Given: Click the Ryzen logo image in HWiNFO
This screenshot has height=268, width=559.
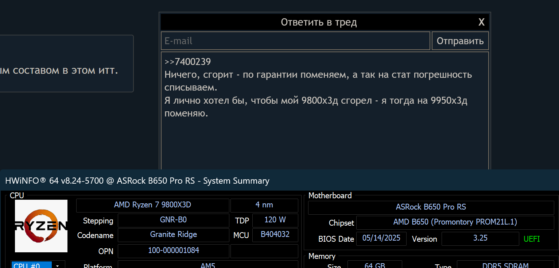Looking at the screenshot, I should [x=41, y=226].
